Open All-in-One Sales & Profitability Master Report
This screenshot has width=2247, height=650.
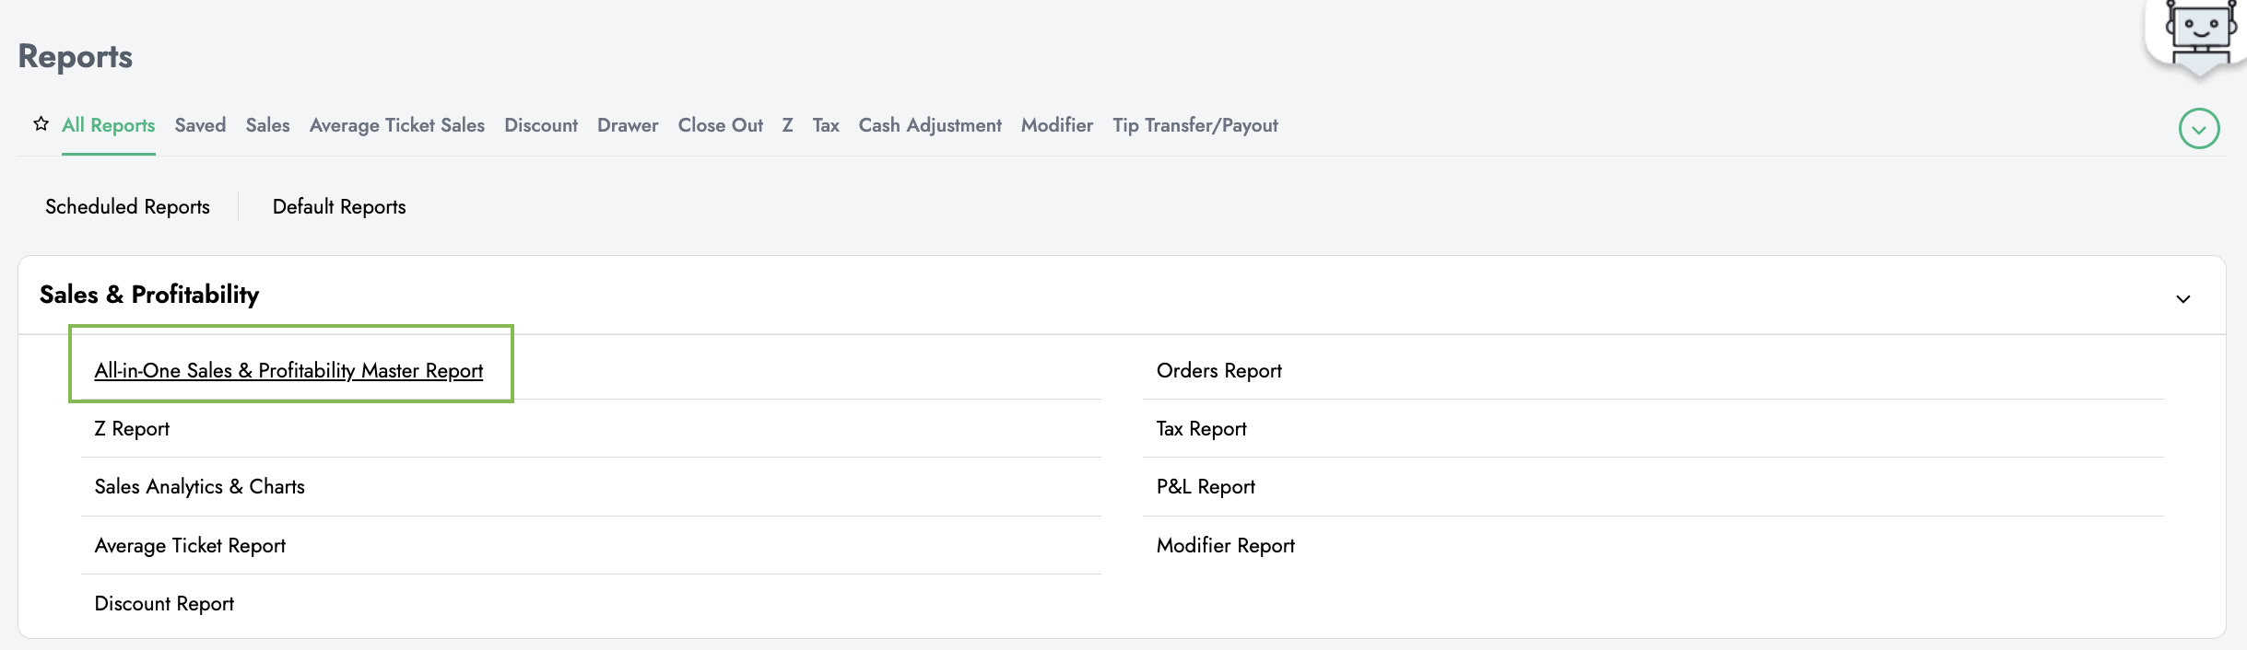click(x=288, y=370)
